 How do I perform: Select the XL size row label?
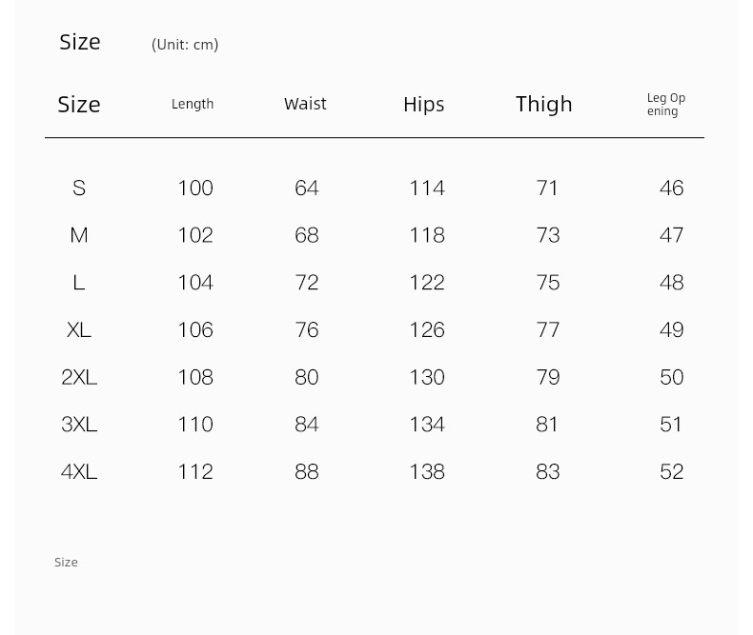click(x=79, y=330)
